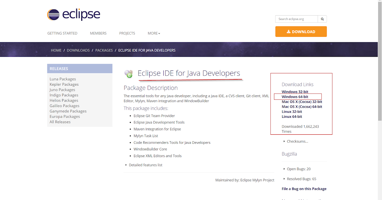This screenshot has width=382, height=200.
Task: Click Maven Integration for Eclipse item
Action: pyautogui.click(x=157, y=129)
